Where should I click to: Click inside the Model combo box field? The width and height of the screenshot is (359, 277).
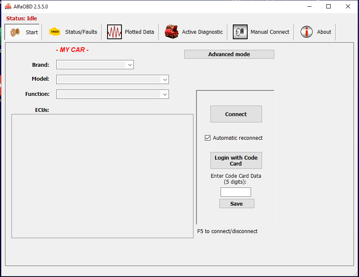tap(113, 79)
